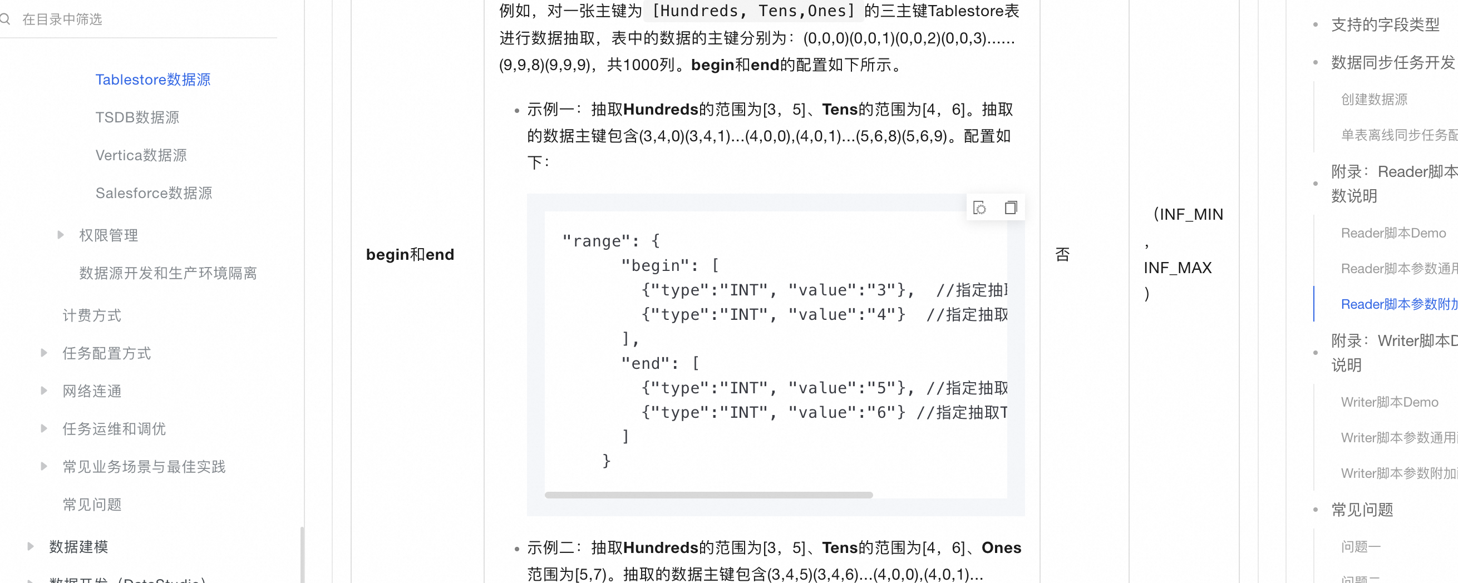Viewport: 1458px width, 583px height.
Task: Click the 否 required-column cell
Action: (x=1062, y=255)
